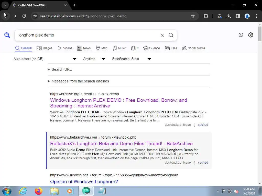This screenshot has height=196, width=262.
Task: Switch to the Map category tab
Action: [102, 48]
